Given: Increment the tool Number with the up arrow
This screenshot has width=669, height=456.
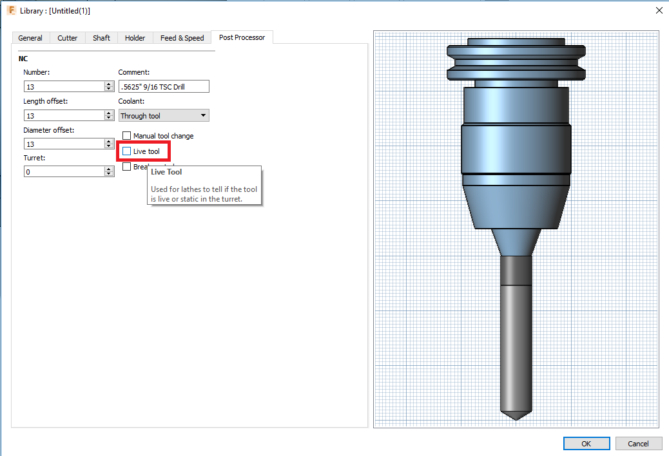Looking at the screenshot, I should [x=108, y=83].
